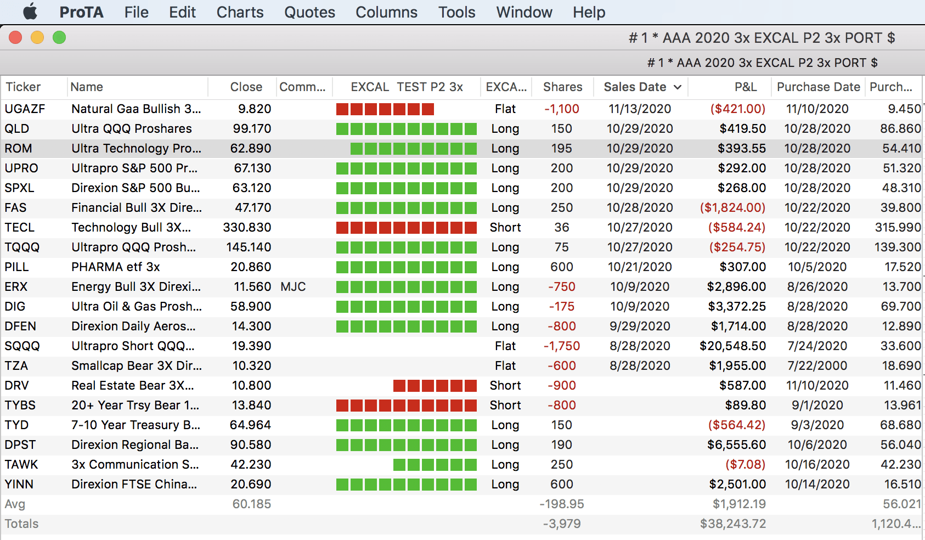Image resolution: width=925 pixels, height=540 pixels.
Task: Click the green signal bar for QLD
Action: click(406, 129)
